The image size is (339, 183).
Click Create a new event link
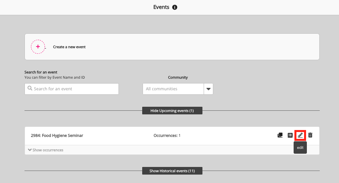coord(69,47)
